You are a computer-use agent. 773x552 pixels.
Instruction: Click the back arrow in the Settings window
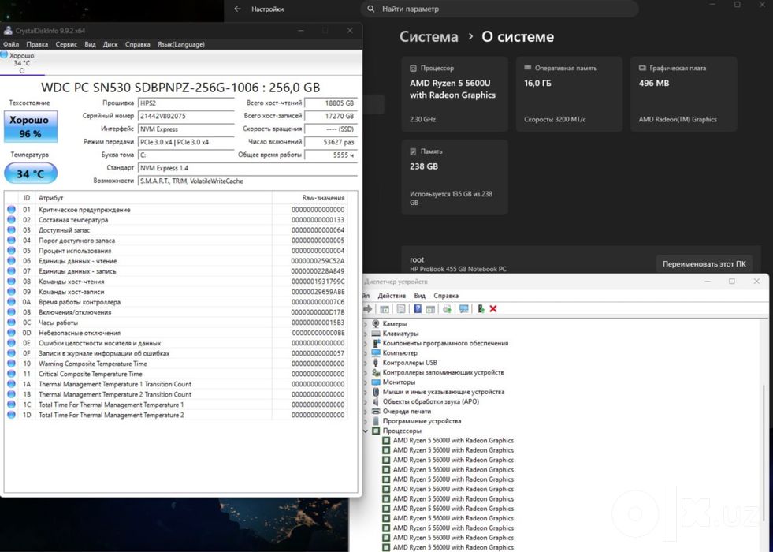point(238,9)
